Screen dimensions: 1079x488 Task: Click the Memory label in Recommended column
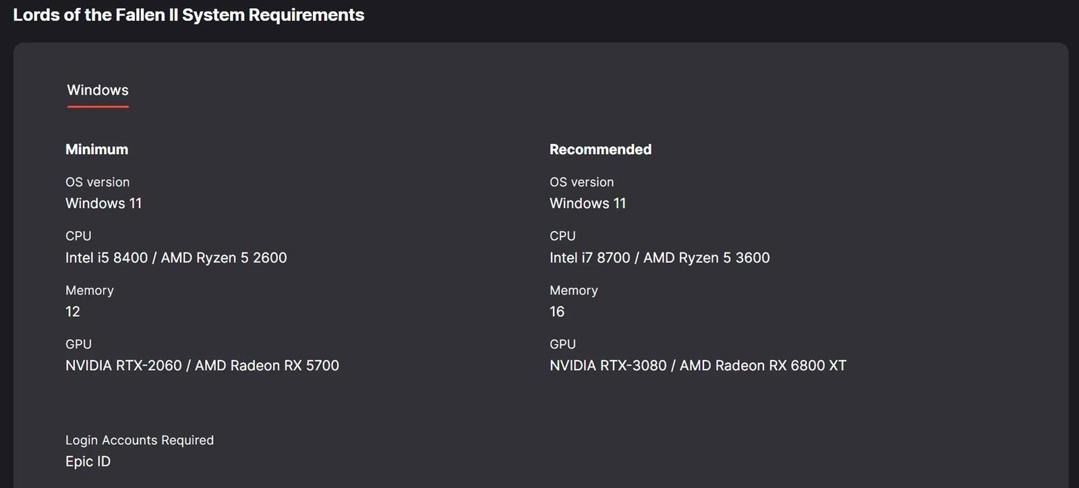tap(574, 291)
